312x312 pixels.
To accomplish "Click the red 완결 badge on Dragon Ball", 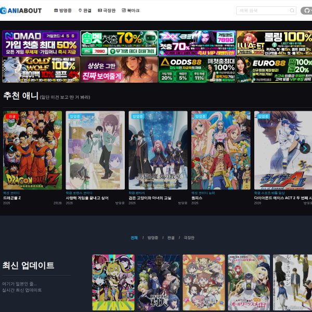I will (x=12, y=116).
